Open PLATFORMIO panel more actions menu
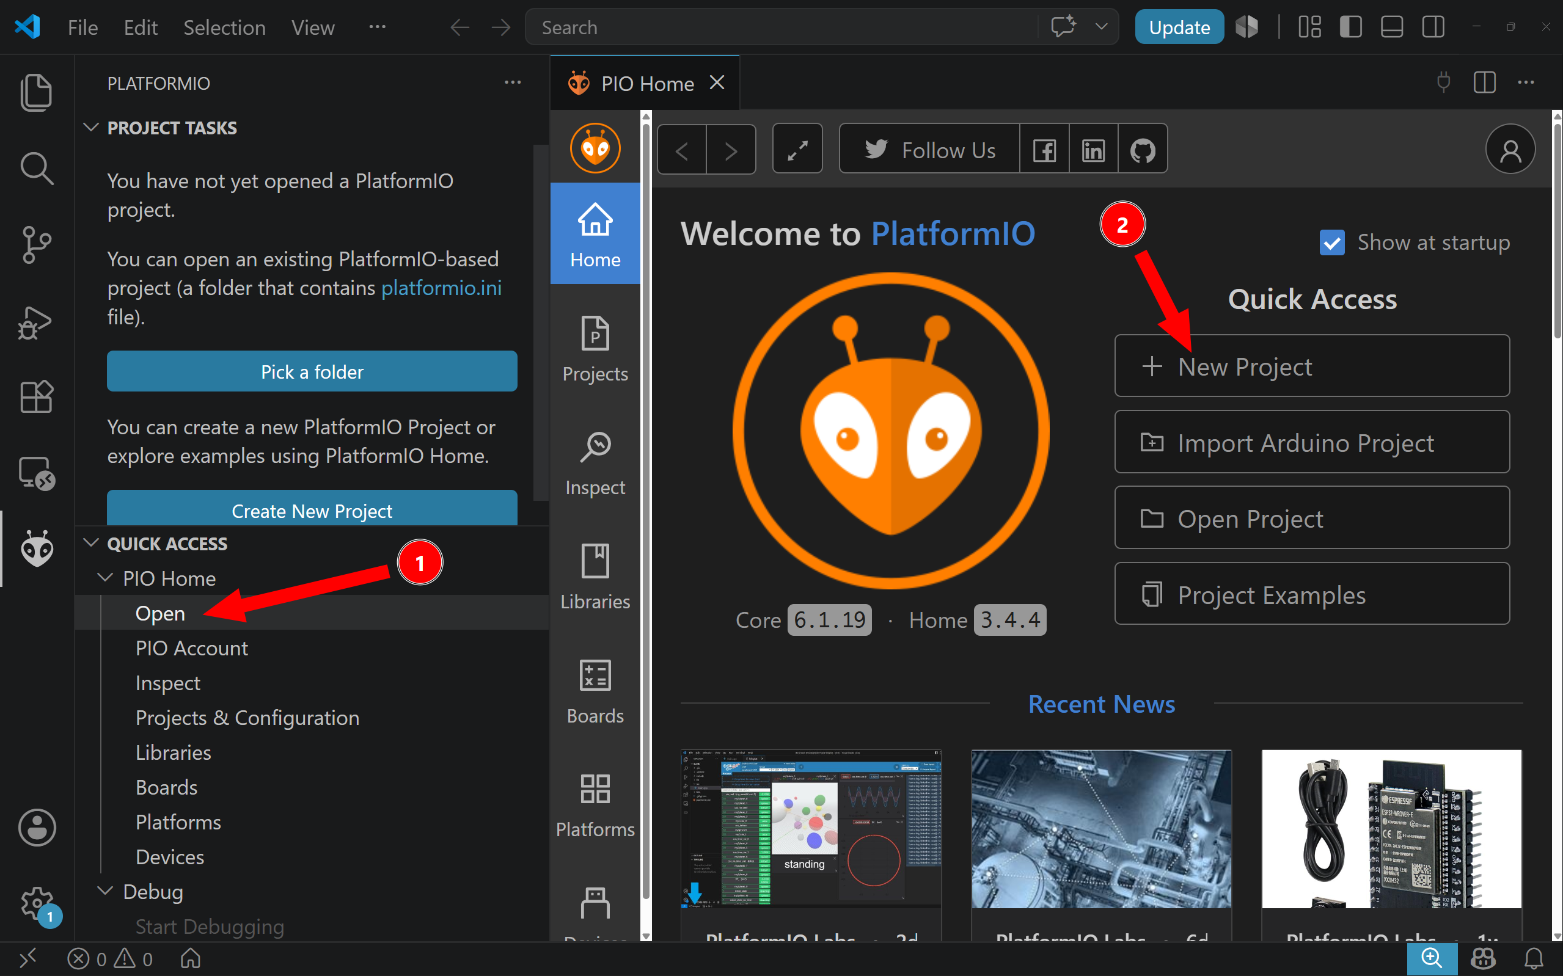1563x976 pixels. point(513,82)
